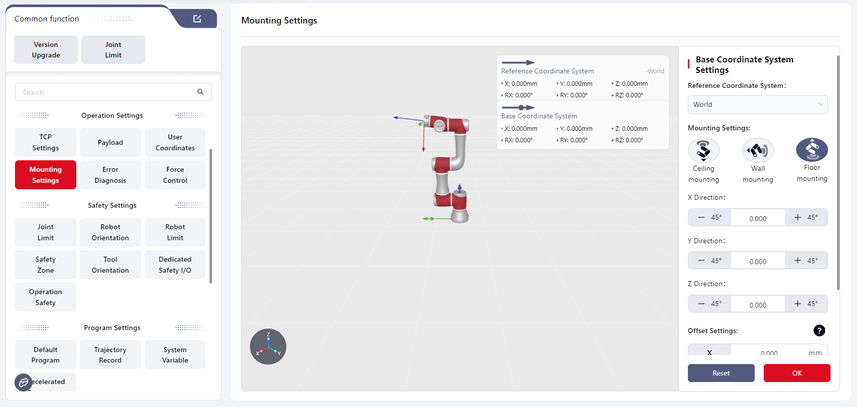The height and width of the screenshot is (407, 857).
Task: Increase Z Direction by 45 degrees
Action: (806, 304)
